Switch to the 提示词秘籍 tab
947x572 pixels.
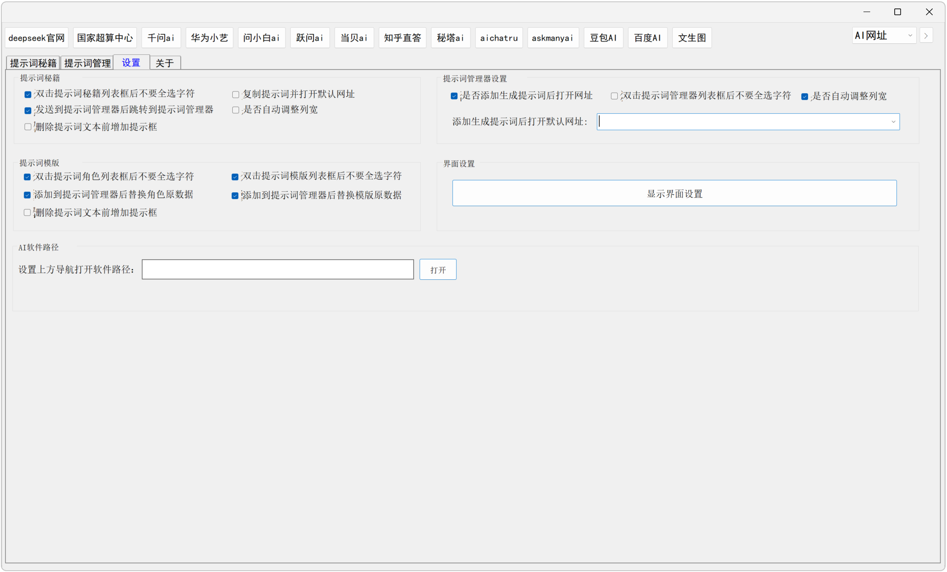(x=33, y=63)
